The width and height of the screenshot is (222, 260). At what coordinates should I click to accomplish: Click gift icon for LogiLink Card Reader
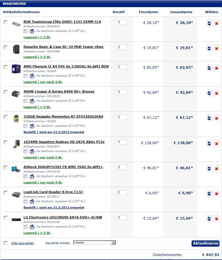(x=32, y=202)
